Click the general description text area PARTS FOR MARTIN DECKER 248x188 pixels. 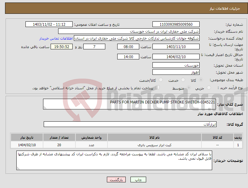tap(130, 104)
